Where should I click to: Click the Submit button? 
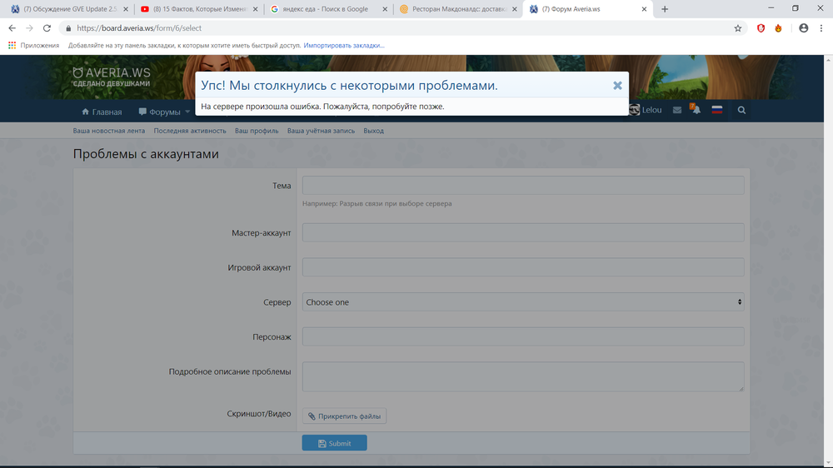(x=334, y=443)
